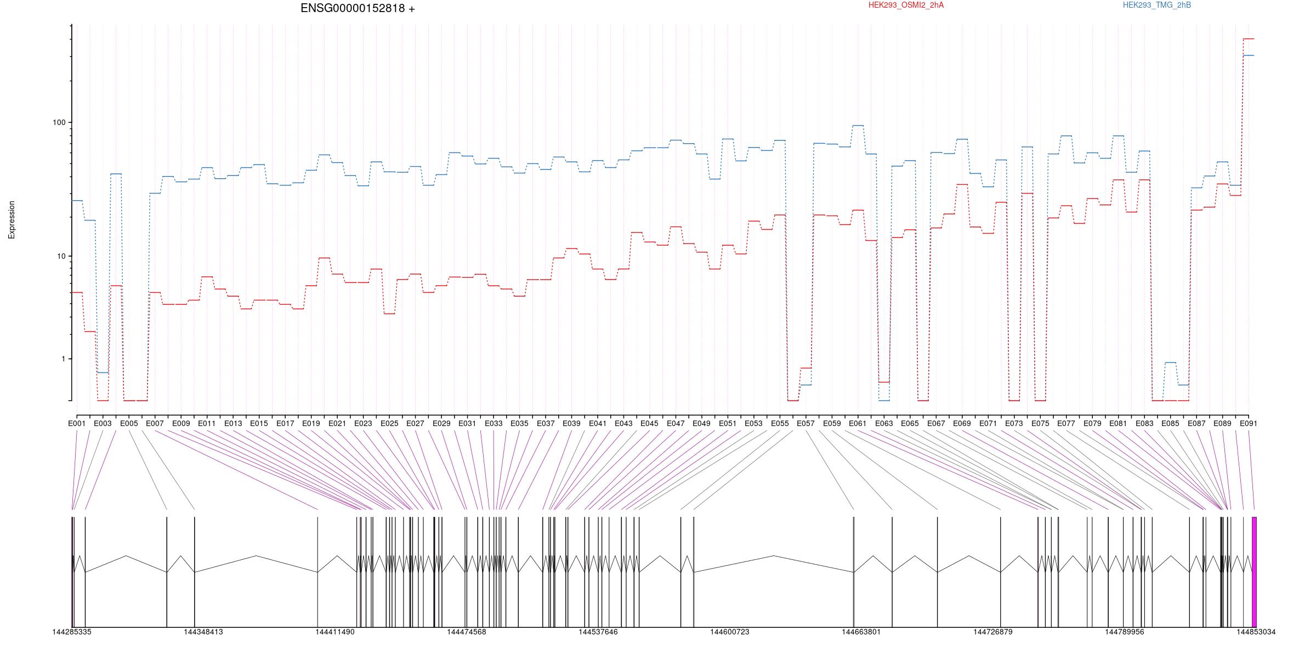The image size is (1316, 658).
Task: Click exon label E007
Action: 155,423
